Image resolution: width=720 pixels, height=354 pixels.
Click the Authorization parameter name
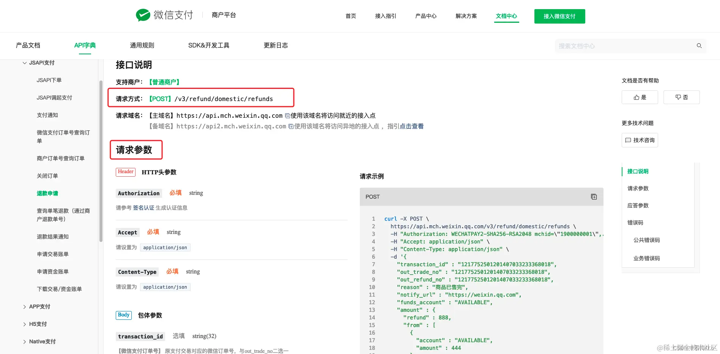(139, 193)
